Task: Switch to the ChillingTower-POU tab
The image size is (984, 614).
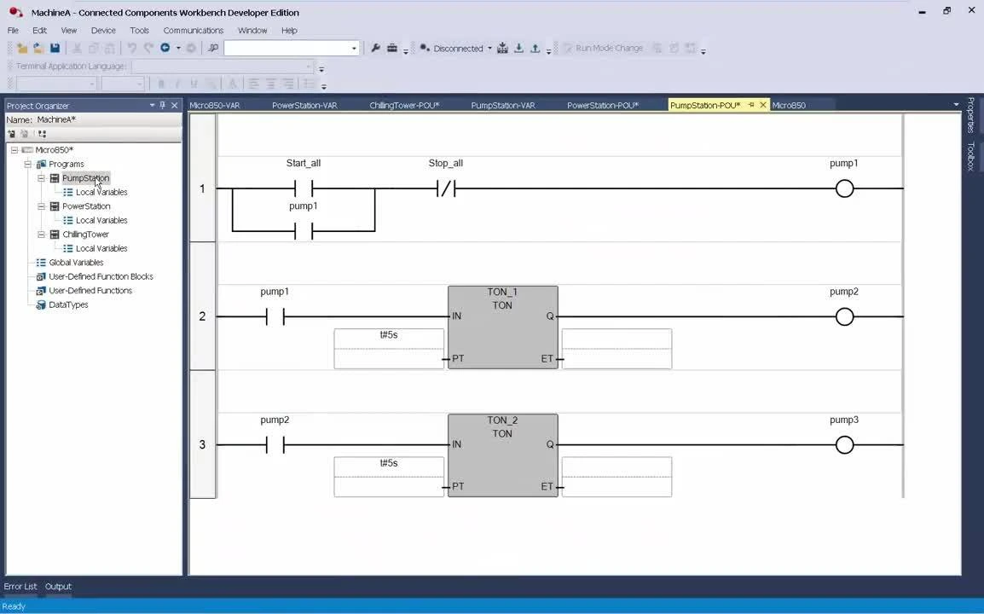Action: pyautogui.click(x=403, y=105)
